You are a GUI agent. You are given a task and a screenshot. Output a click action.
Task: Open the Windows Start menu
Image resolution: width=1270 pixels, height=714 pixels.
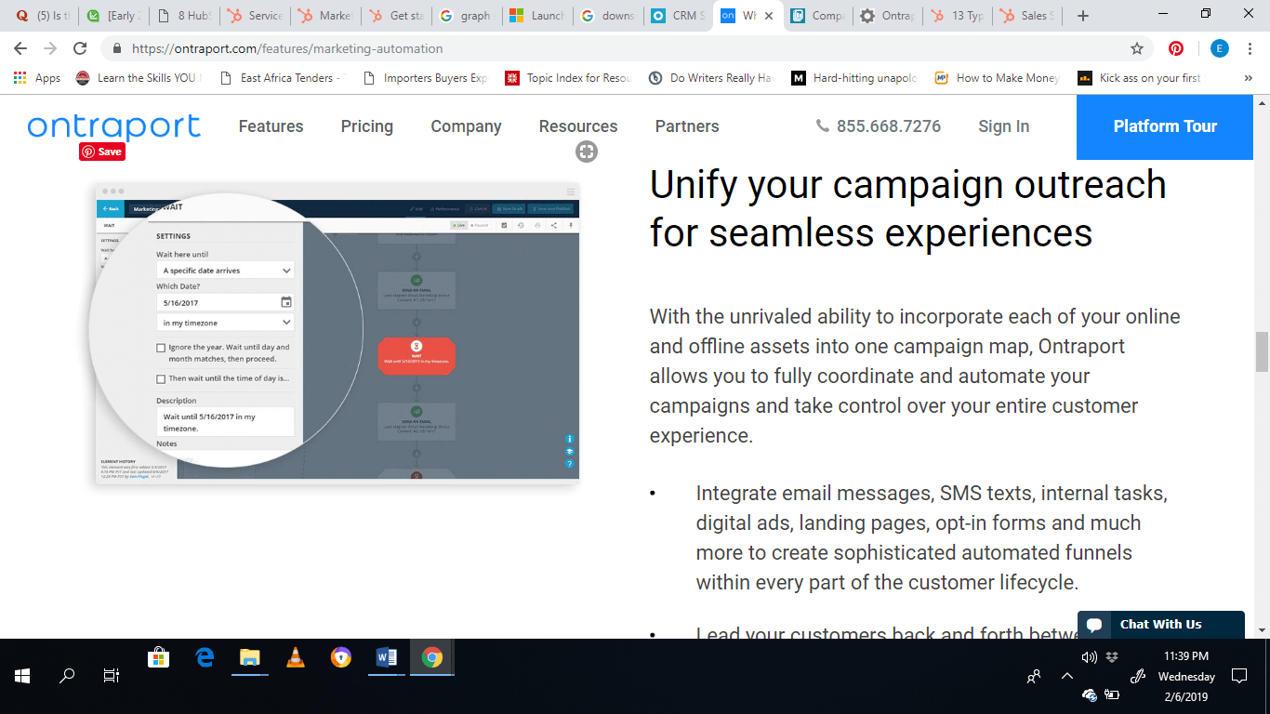pyautogui.click(x=22, y=676)
